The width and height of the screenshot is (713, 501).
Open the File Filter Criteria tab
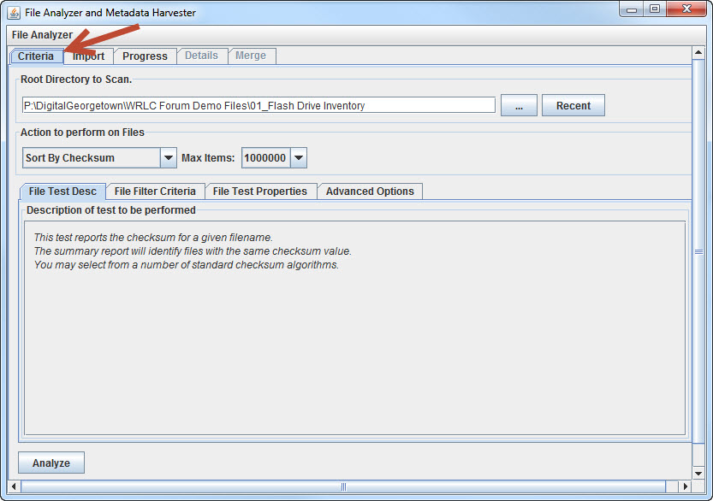(155, 192)
